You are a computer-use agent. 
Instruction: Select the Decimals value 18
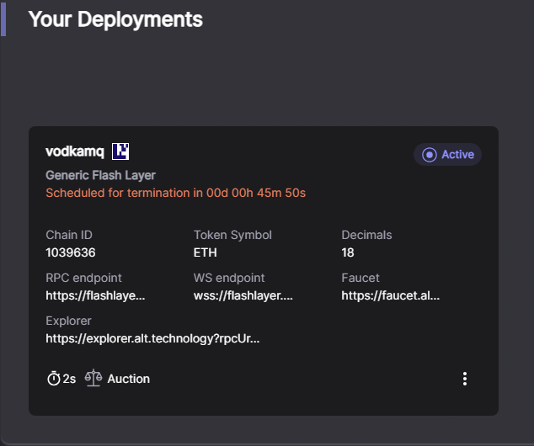coord(348,252)
